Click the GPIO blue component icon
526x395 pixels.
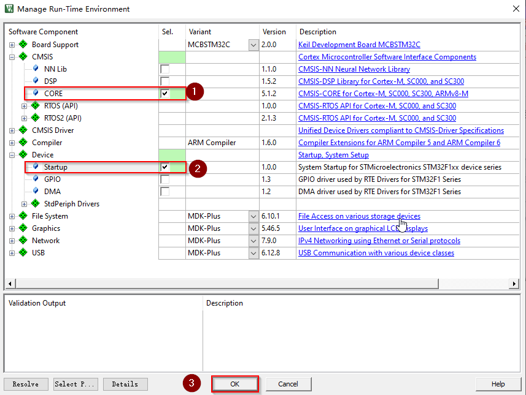point(36,179)
